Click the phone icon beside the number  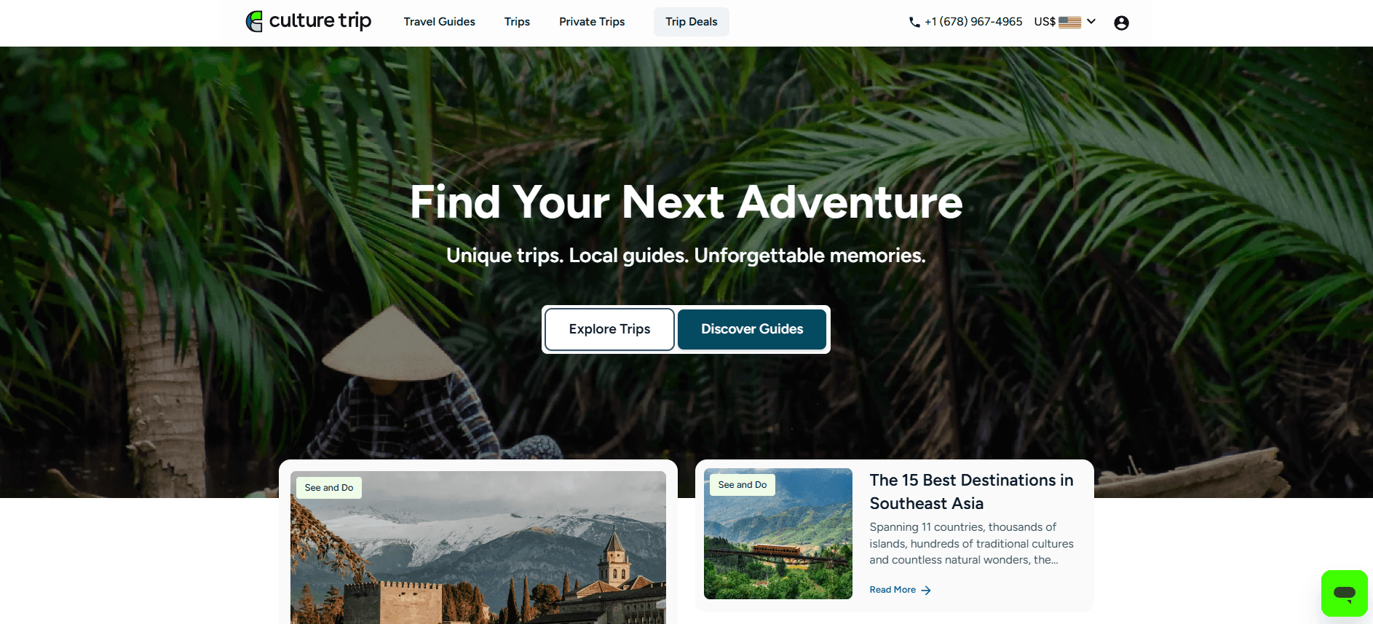[914, 23]
